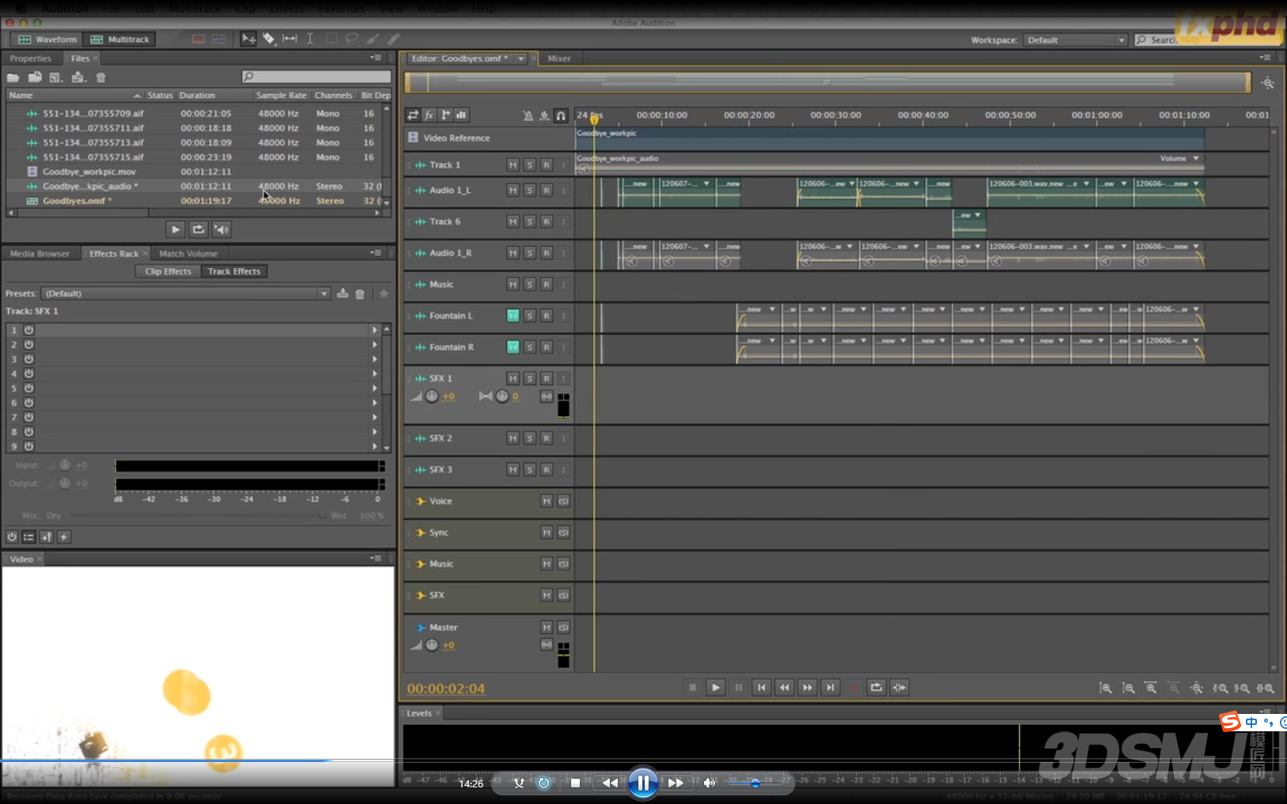Show the fx view in the multitrack editor
Screen dimensions: 1287x804
point(429,115)
